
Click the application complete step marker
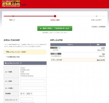[x=96, y=16]
